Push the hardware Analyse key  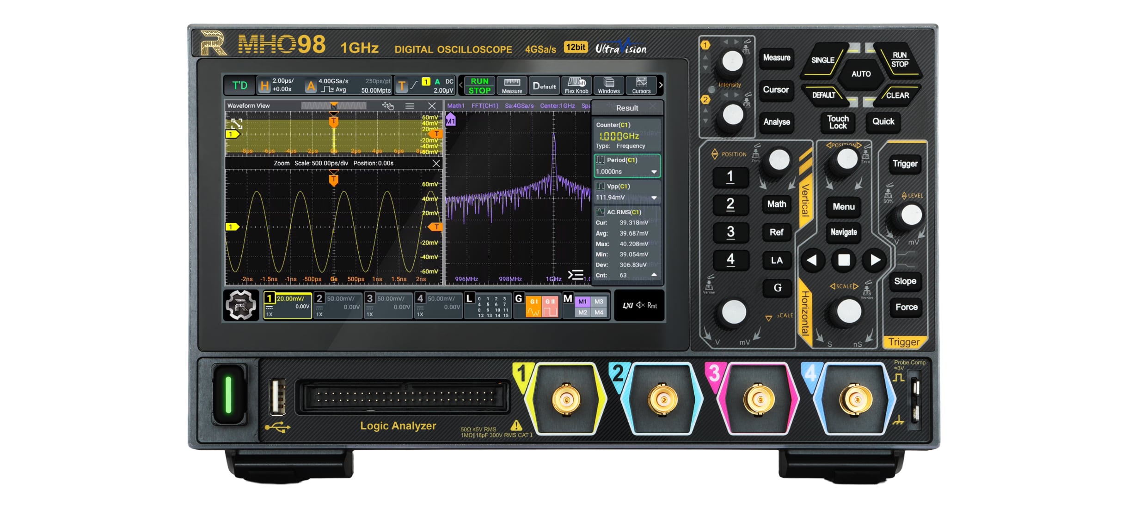(x=777, y=122)
